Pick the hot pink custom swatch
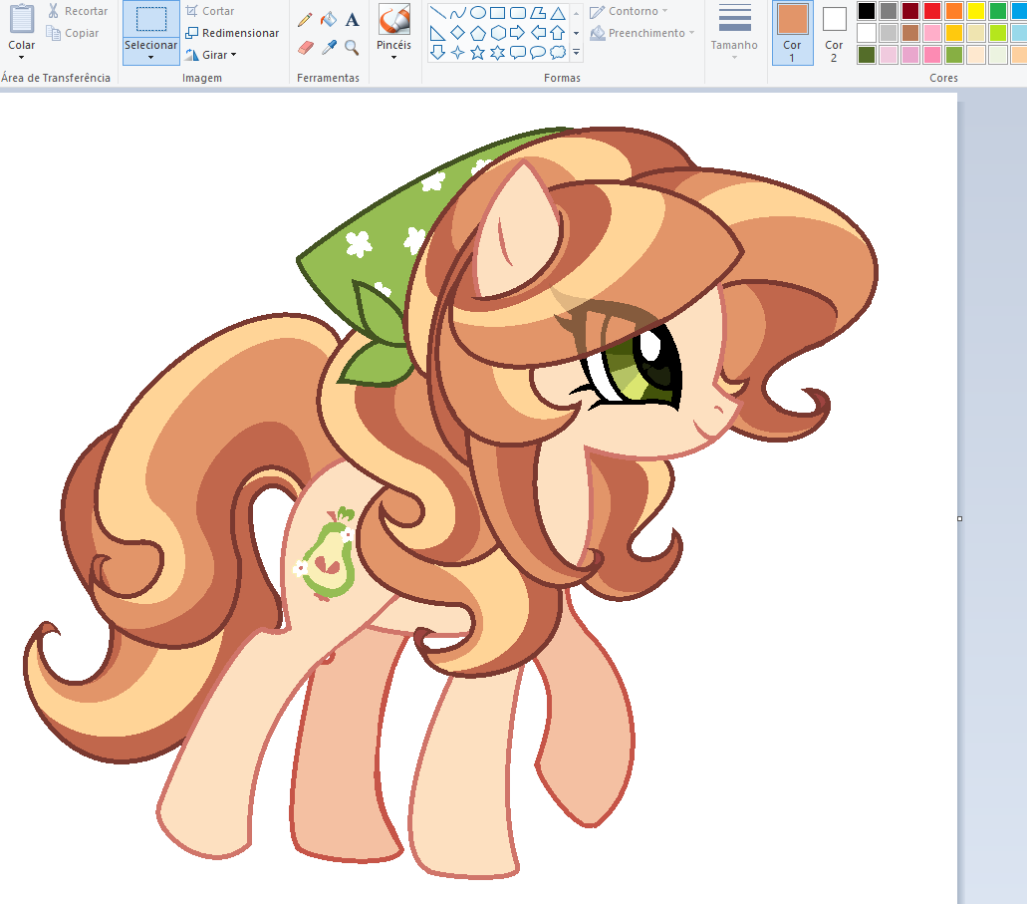The image size is (1027, 904). point(932,55)
